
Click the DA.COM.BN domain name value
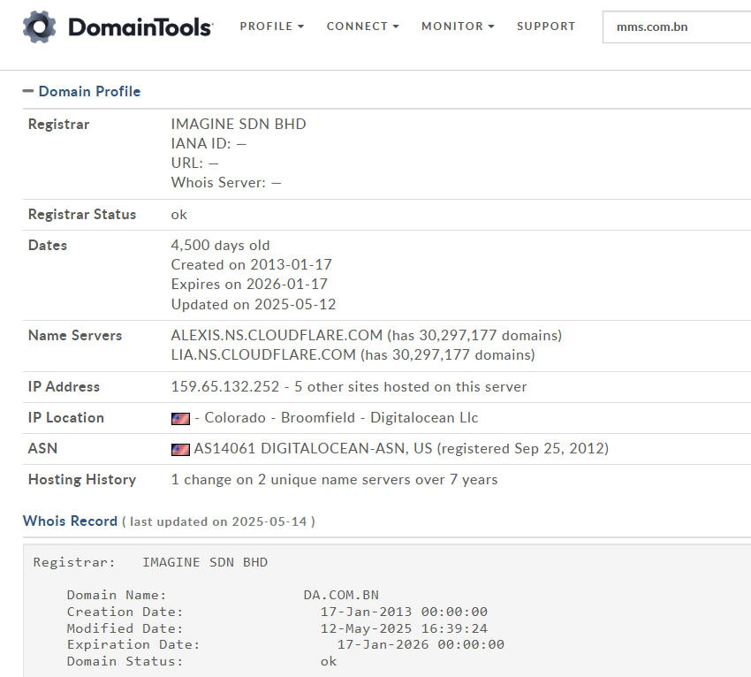(x=341, y=595)
